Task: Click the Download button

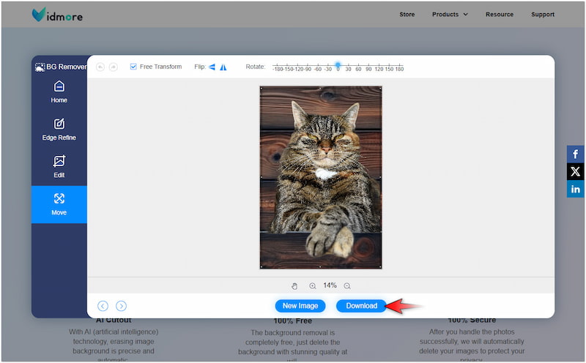Action: click(361, 306)
